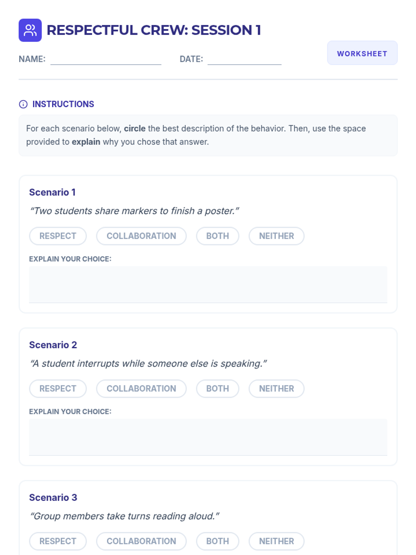The image size is (416, 555).
Task: Select RESPECT for Scenario 2
Action: 58,388
